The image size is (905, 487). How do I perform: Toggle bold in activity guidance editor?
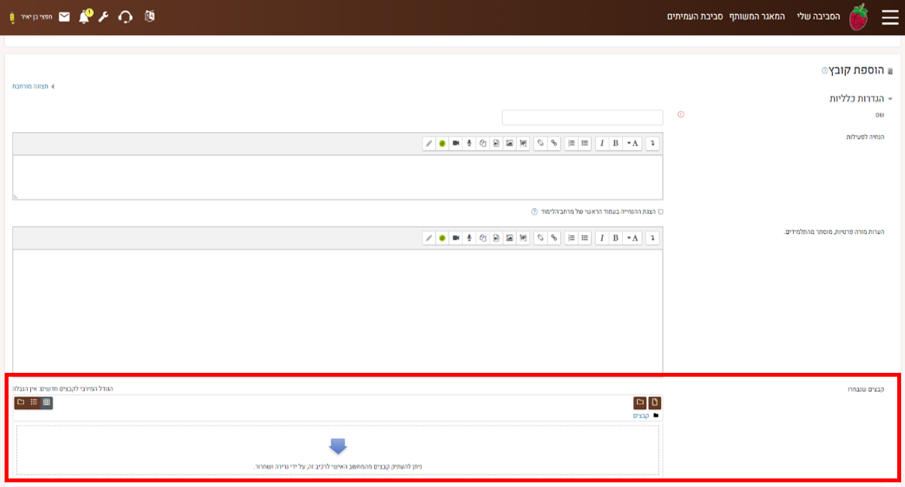pyautogui.click(x=615, y=144)
